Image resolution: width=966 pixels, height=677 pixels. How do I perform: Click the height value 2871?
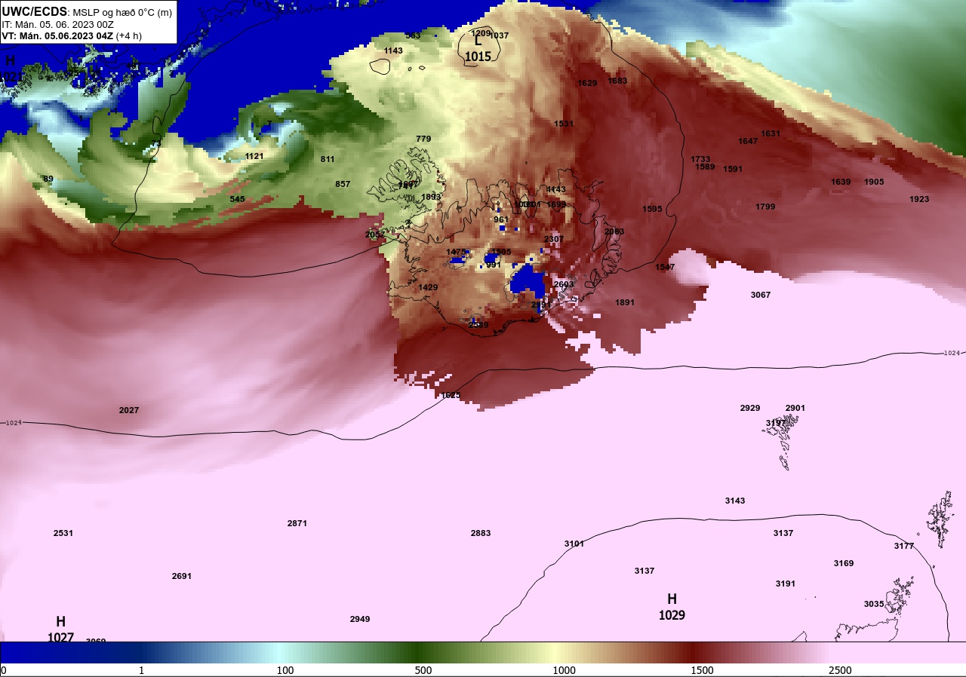[x=297, y=523]
